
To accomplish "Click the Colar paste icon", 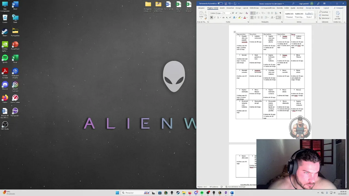I will pos(201,13).
